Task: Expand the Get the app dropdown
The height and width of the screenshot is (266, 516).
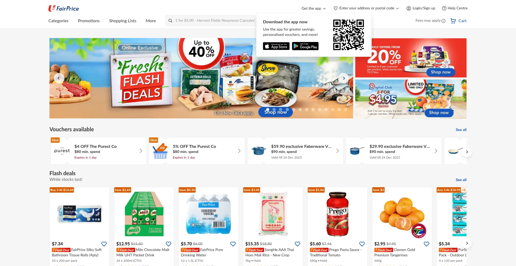Action: (x=314, y=8)
